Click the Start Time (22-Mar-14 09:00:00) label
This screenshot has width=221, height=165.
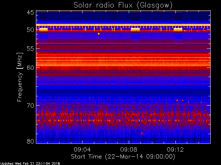tap(123, 157)
